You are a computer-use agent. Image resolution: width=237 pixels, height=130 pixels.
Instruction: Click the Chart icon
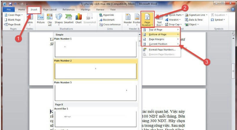tap(79, 19)
